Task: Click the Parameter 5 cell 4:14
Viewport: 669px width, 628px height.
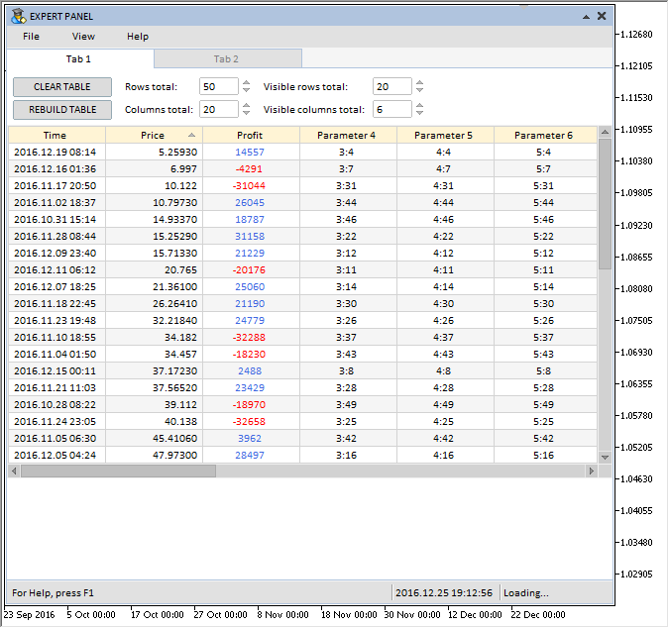Action: pos(445,287)
